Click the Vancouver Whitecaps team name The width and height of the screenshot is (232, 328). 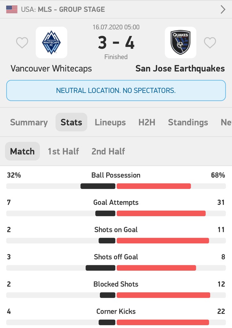51,69
